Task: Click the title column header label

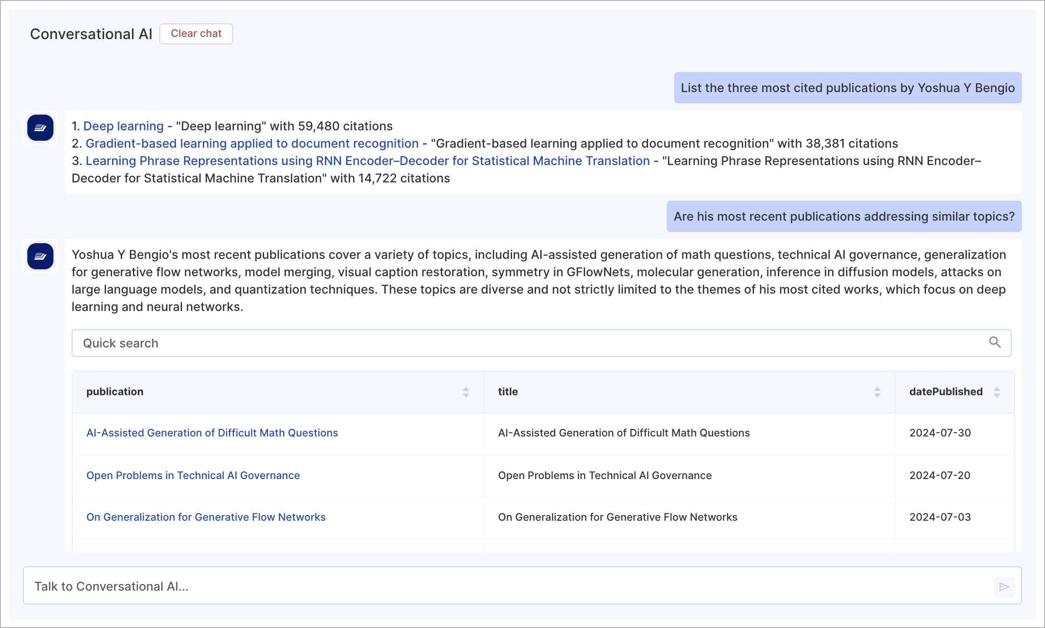Action: [508, 392]
